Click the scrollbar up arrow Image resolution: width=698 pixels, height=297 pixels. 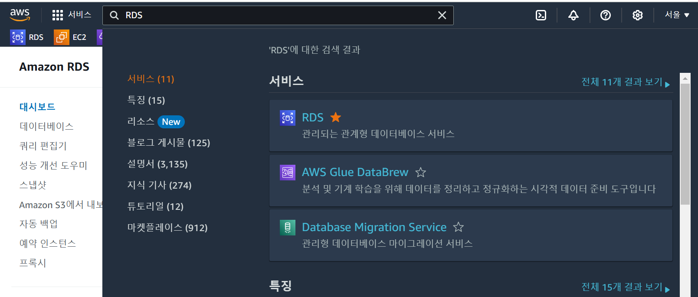point(685,78)
